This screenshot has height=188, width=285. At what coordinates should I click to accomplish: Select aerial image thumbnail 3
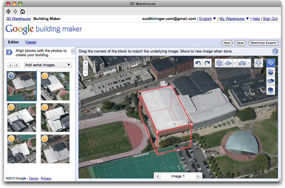(22, 118)
